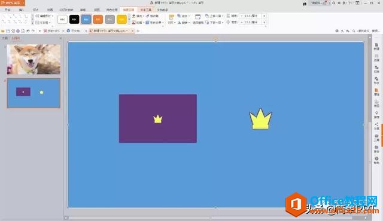Click the format painter brush icon

[x=148, y=16]
